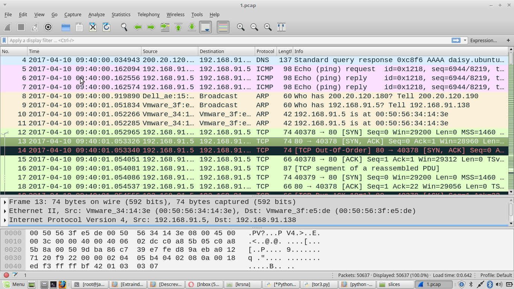Open the Expression builder
The height and width of the screenshot is (289, 514).
[x=484, y=40]
